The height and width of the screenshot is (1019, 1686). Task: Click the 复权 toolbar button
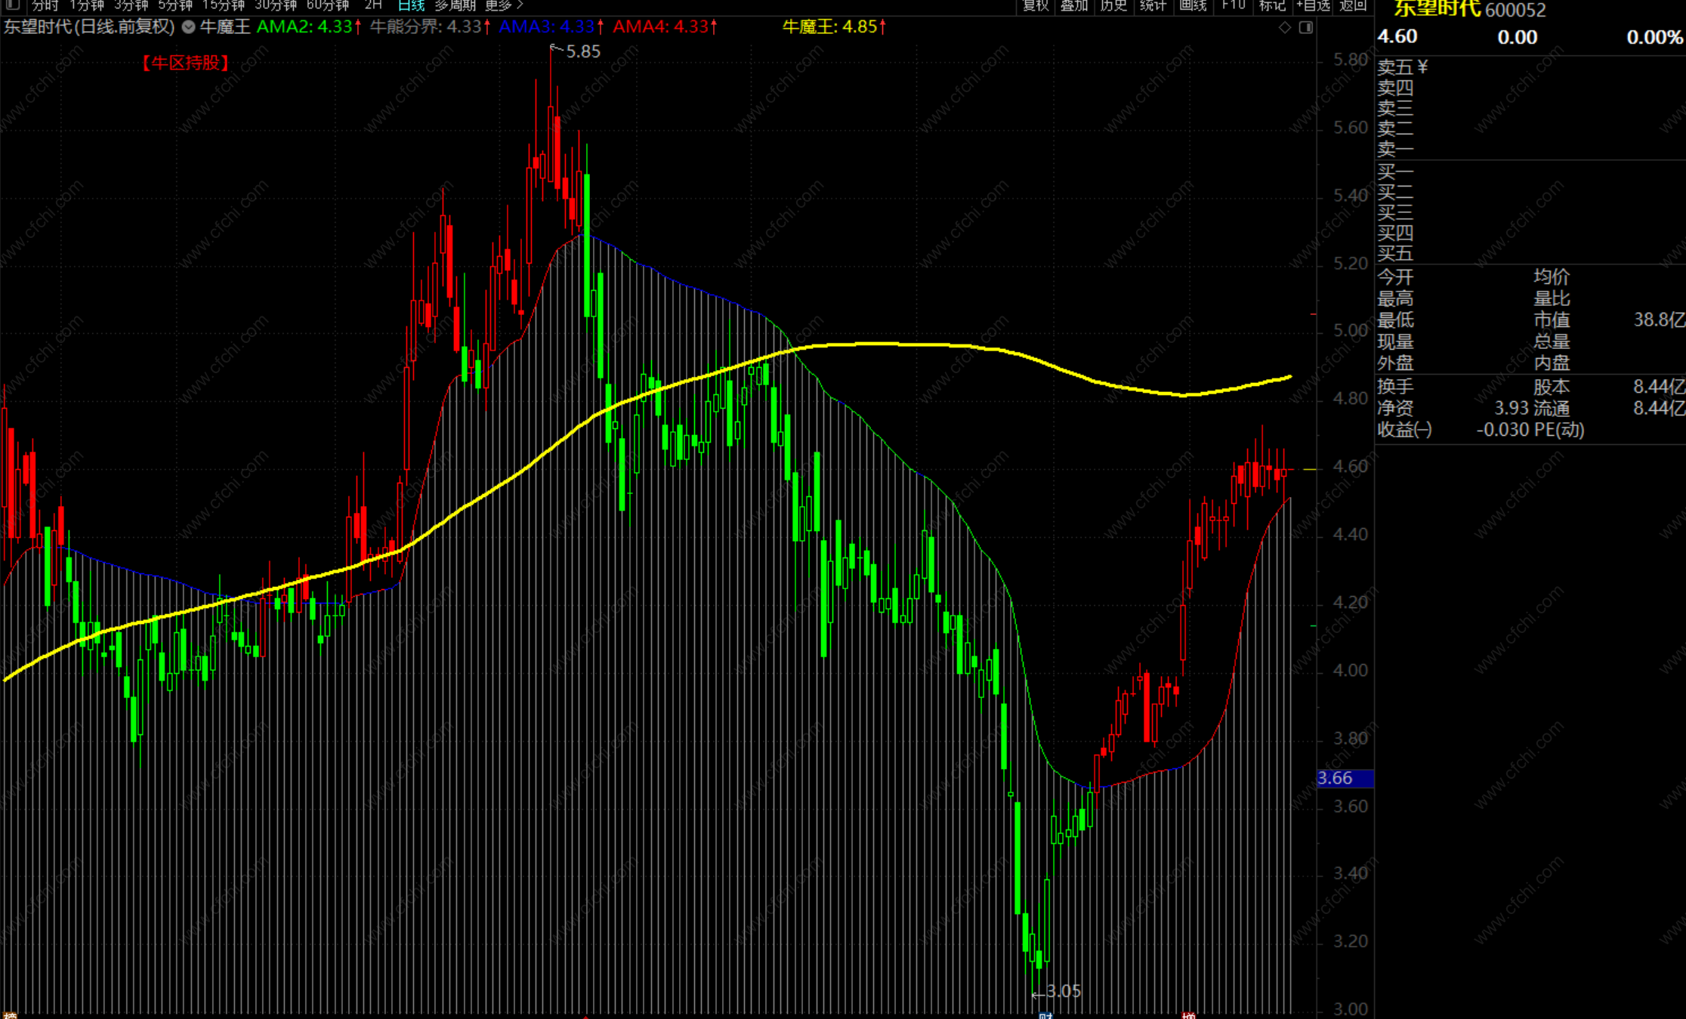click(1035, 5)
